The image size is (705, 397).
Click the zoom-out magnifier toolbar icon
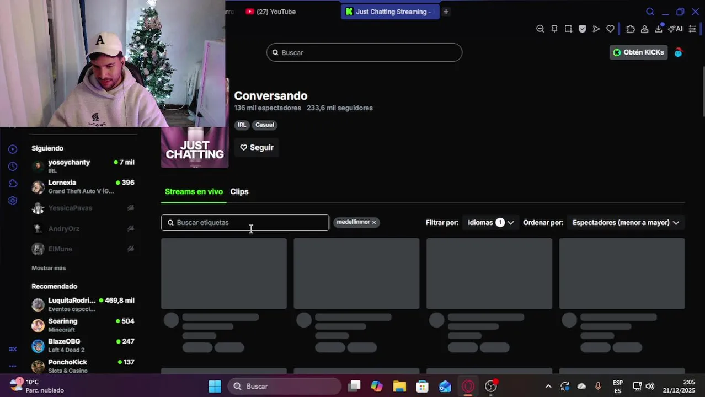(x=540, y=29)
